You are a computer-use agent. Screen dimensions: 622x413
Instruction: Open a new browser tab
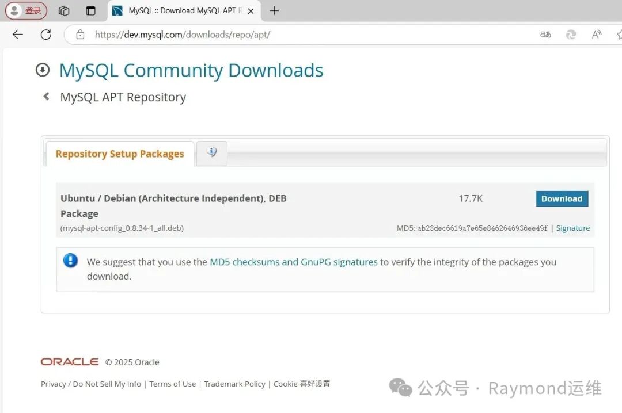pyautogui.click(x=274, y=11)
